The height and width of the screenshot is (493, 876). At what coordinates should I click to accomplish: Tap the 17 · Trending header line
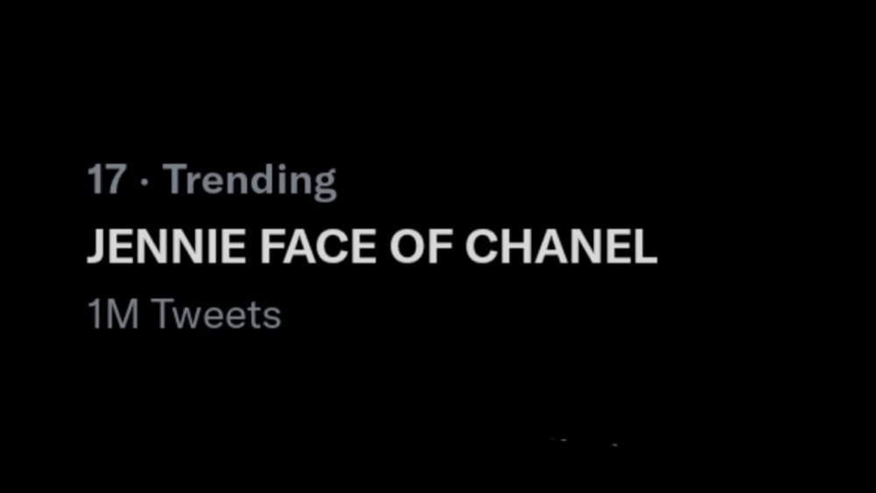click(212, 181)
